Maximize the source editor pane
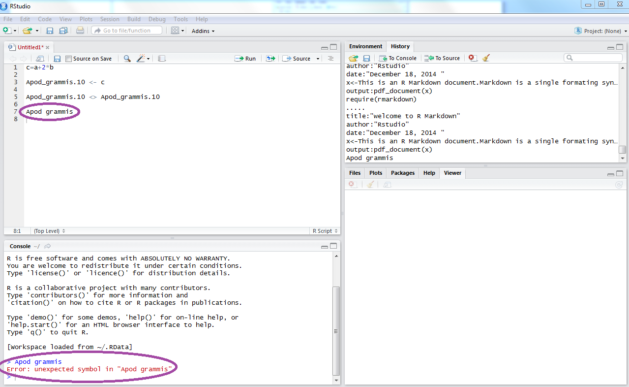 [x=333, y=47]
